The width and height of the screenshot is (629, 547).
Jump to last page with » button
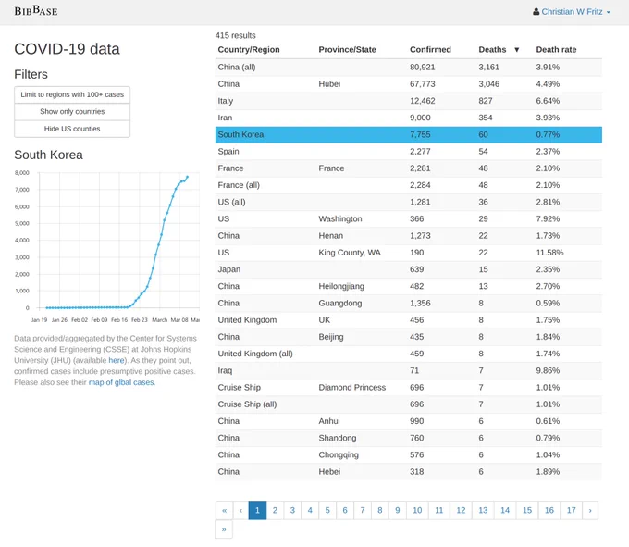[x=224, y=529]
